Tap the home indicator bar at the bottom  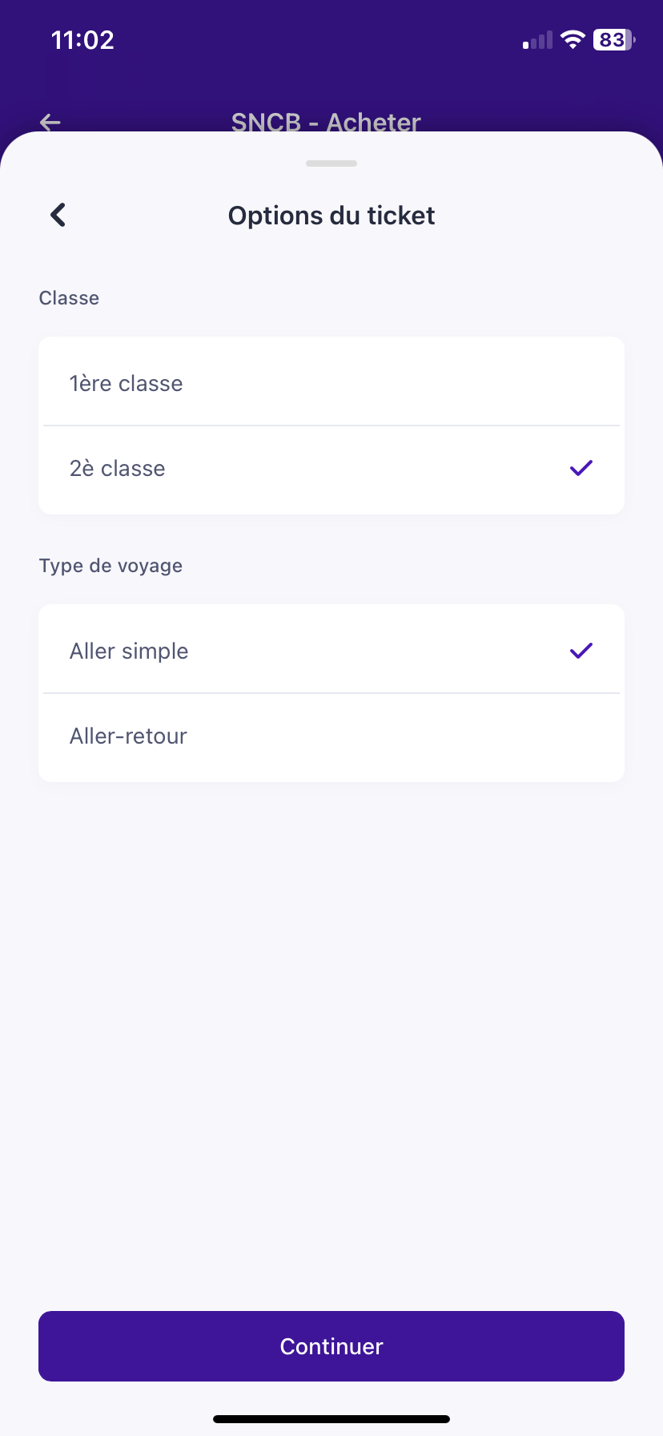click(x=331, y=1419)
